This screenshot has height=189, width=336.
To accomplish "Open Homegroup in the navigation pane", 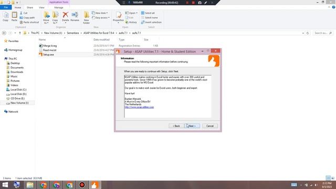I will click(13, 50).
